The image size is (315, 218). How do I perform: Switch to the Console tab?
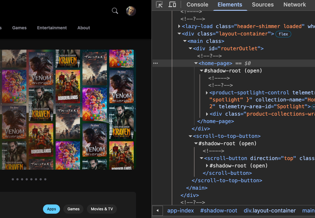click(197, 4)
